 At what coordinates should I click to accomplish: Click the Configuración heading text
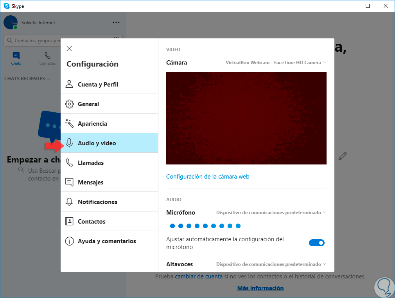point(92,64)
